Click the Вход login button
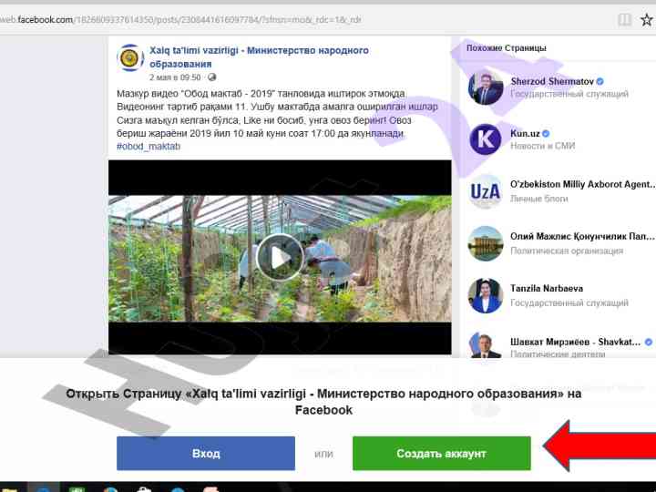The width and height of the screenshot is (656, 492). [x=206, y=453]
